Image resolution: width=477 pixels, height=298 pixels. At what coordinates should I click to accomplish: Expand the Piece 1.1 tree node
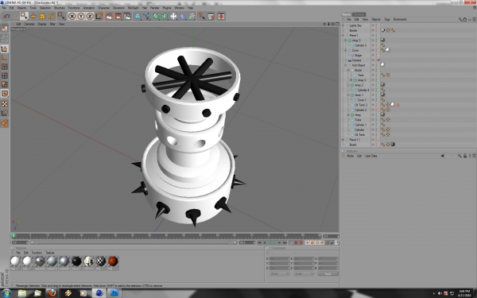[x=343, y=140]
